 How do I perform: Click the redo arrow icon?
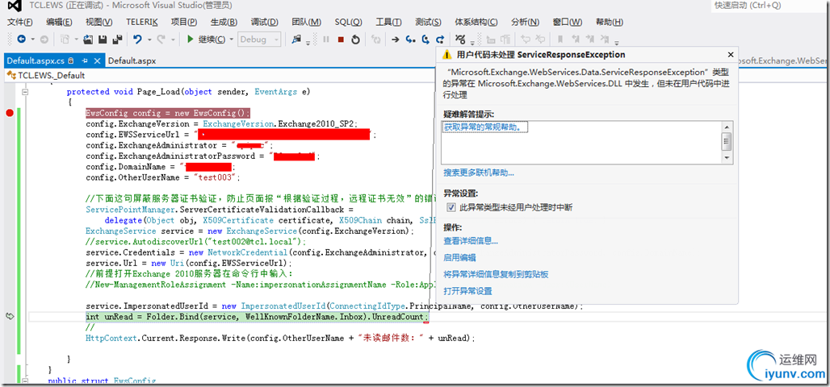pos(161,40)
